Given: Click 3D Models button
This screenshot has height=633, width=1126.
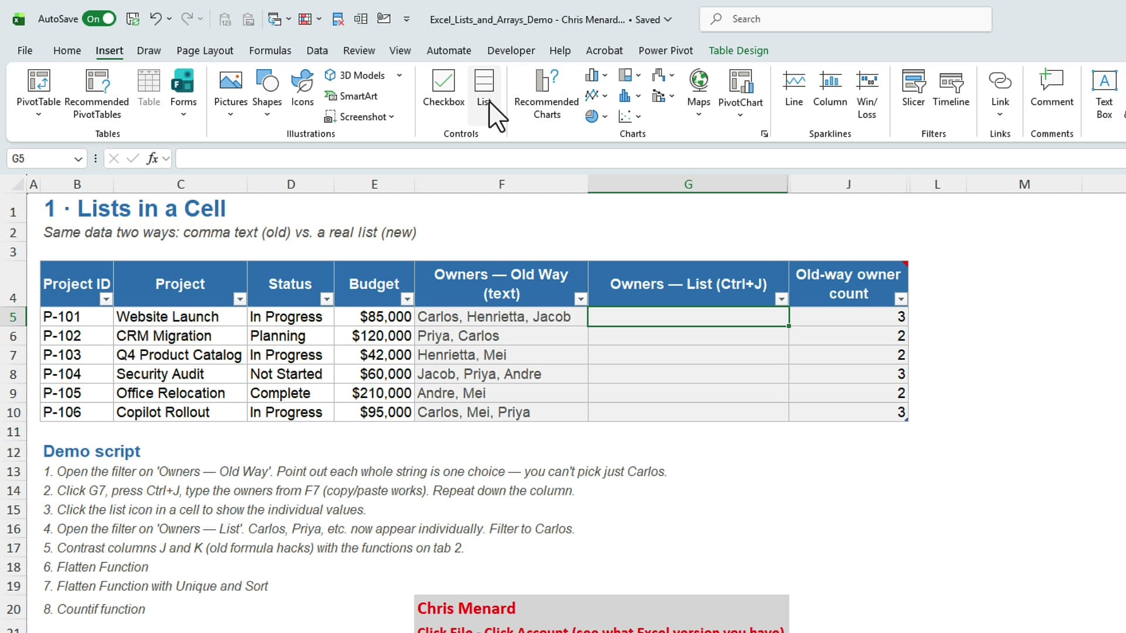Looking at the screenshot, I should pos(355,75).
